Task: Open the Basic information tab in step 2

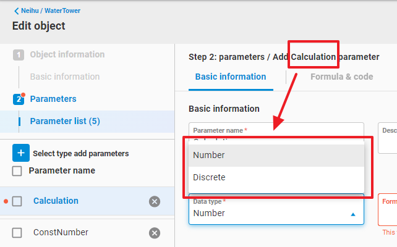Action: pos(230,77)
